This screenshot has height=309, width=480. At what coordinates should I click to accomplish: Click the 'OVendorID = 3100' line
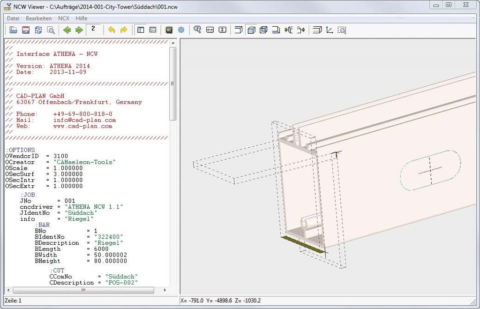click(37, 156)
